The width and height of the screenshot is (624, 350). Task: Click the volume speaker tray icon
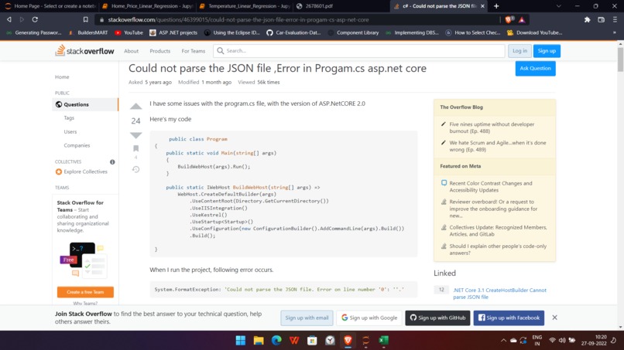(562, 341)
